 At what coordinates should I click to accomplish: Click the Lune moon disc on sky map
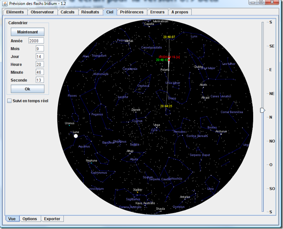pyautogui.click(x=76, y=136)
